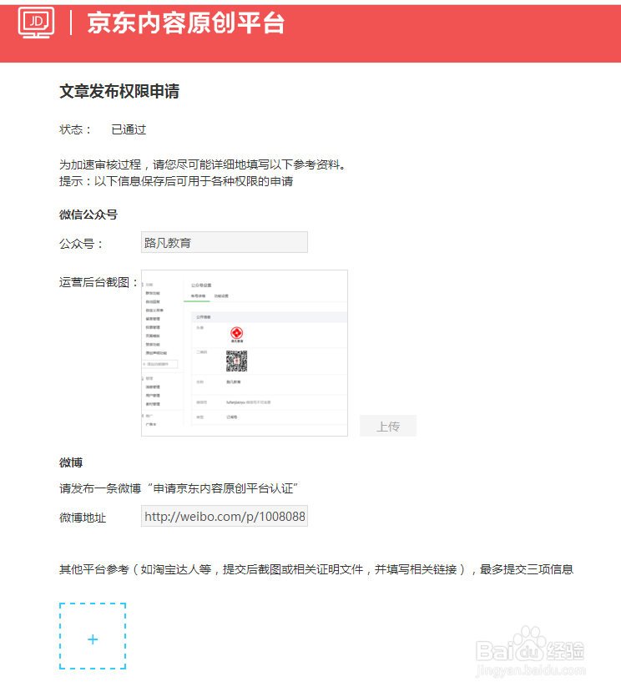Click the QR code in the uploaded screenshot

[x=236, y=361]
